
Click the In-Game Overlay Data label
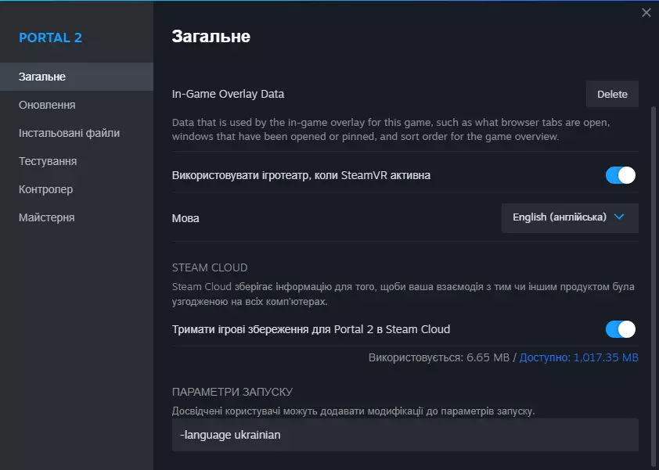click(x=228, y=94)
